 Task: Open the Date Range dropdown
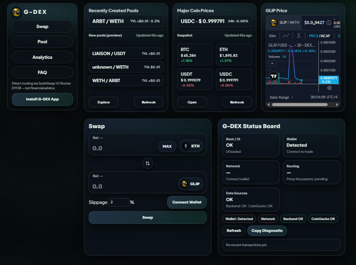pos(281,97)
